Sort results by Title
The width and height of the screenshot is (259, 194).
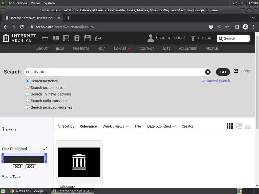coord(138,126)
